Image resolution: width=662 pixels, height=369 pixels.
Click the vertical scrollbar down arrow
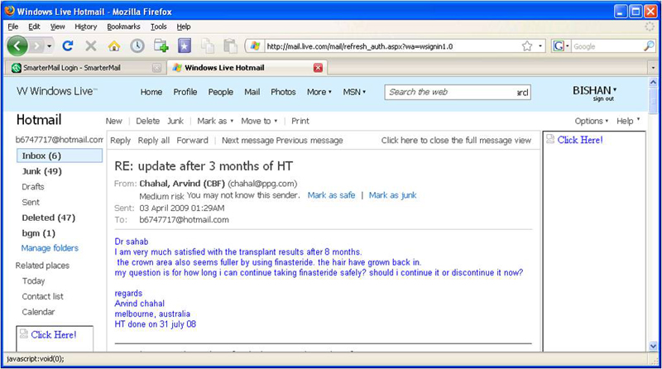(655, 347)
